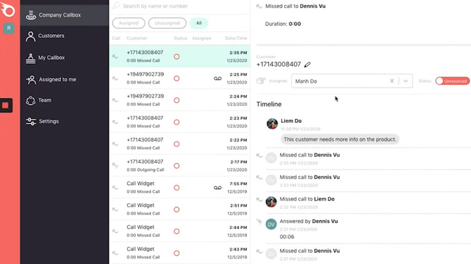Mark the 2:24 PM missed call resolved
This screenshot has height=264, width=471.
click(x=176, y=101)
